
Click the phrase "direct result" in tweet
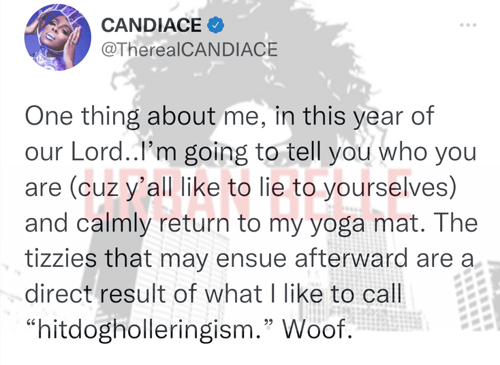pos(95,293)
